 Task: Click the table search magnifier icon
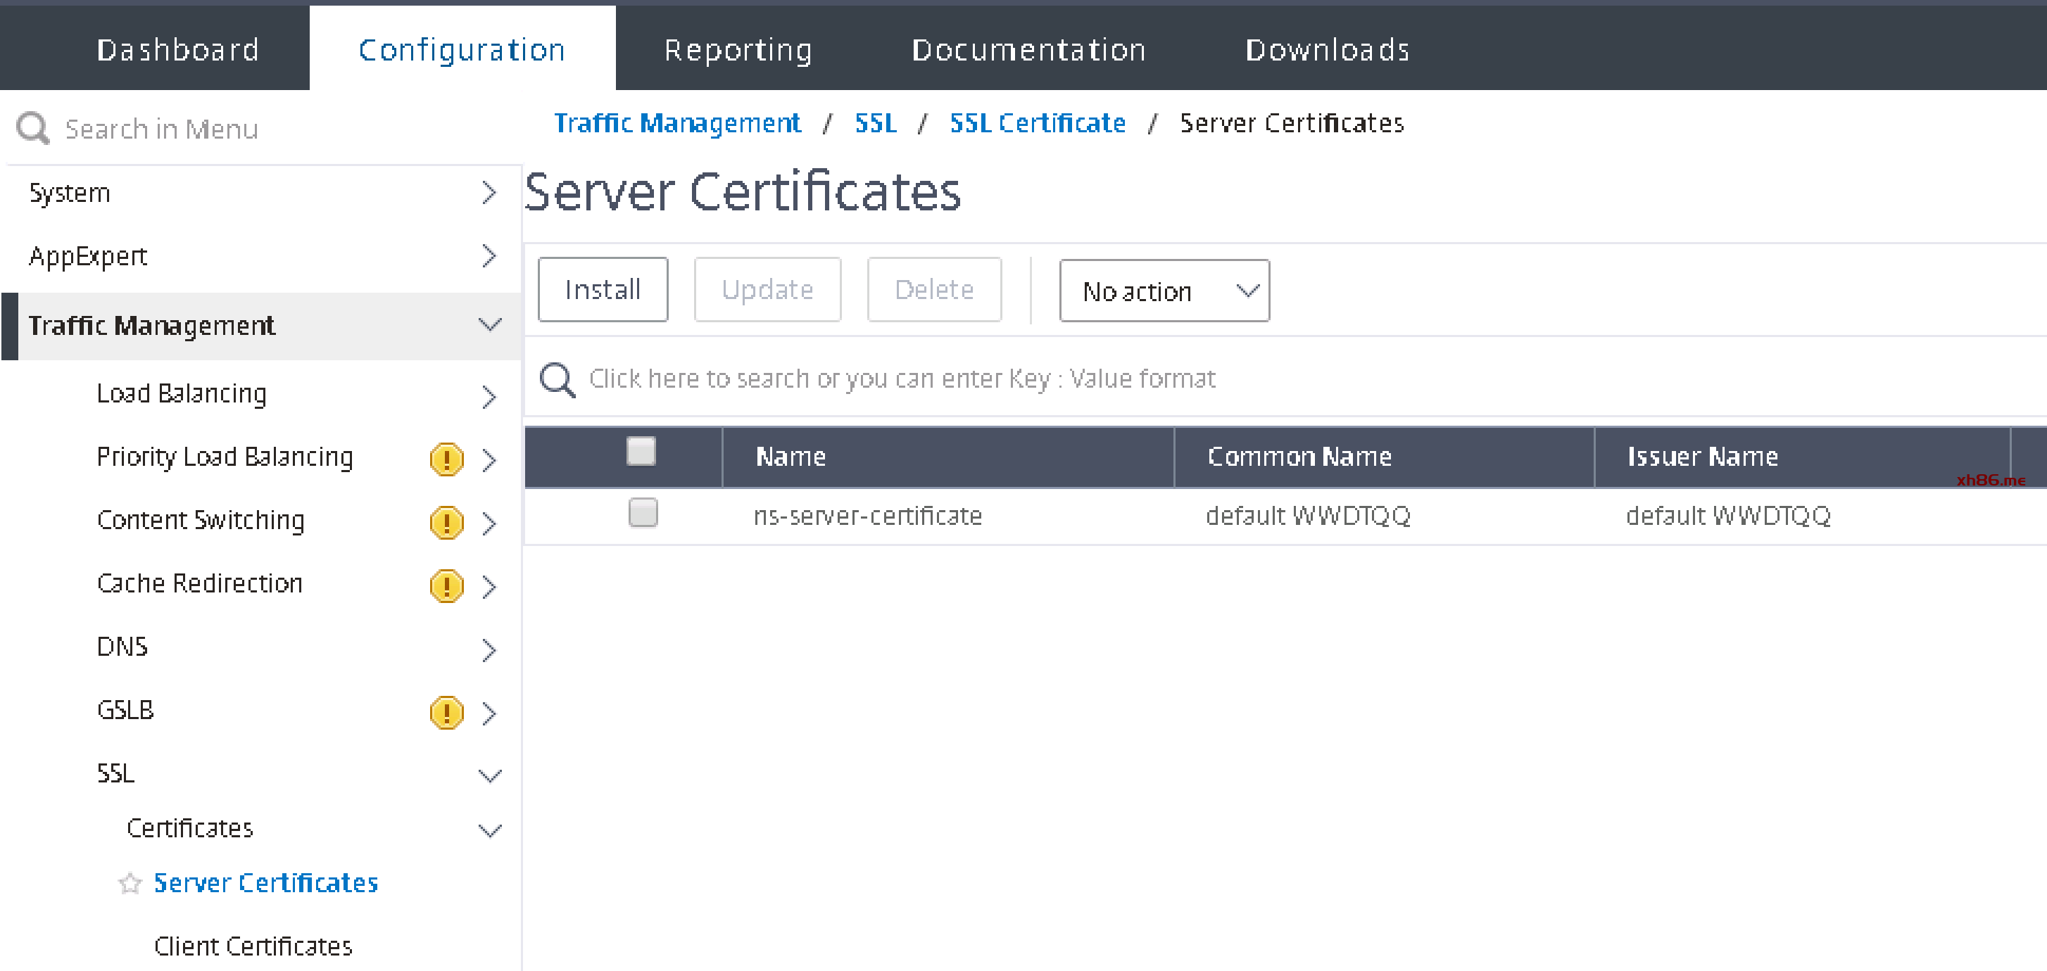[557, 379]
